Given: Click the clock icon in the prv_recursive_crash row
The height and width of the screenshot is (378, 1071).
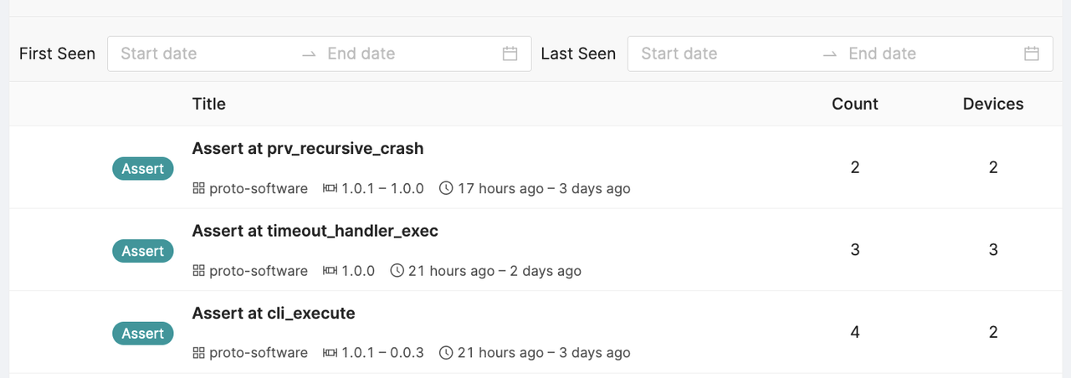Looking at the screenshot, I should click(x=446, y=188).
